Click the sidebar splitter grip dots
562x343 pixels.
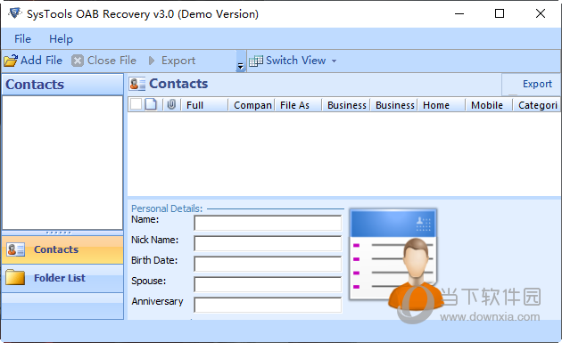(x=58, y=233)
